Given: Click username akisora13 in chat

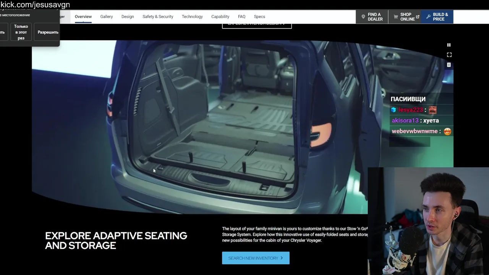Looking at the screenshot, I should pyautogui.click(x=405, y=120).
